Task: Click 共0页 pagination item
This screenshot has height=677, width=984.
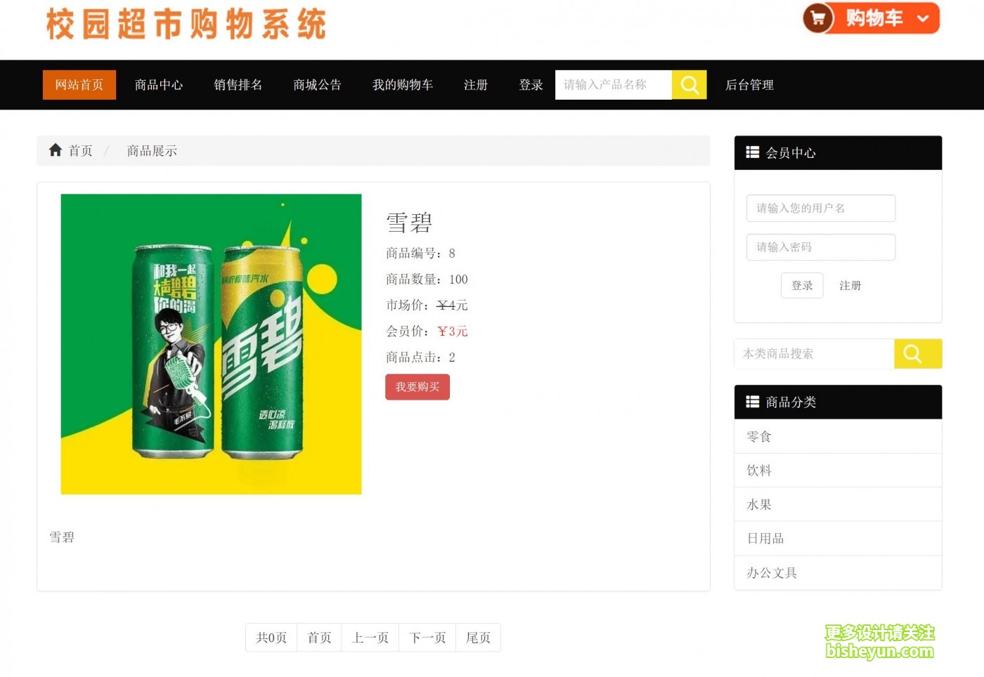Action: click(271, 638)
